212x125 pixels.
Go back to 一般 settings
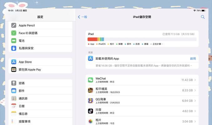pyautogui.click(x=83, y=17)
